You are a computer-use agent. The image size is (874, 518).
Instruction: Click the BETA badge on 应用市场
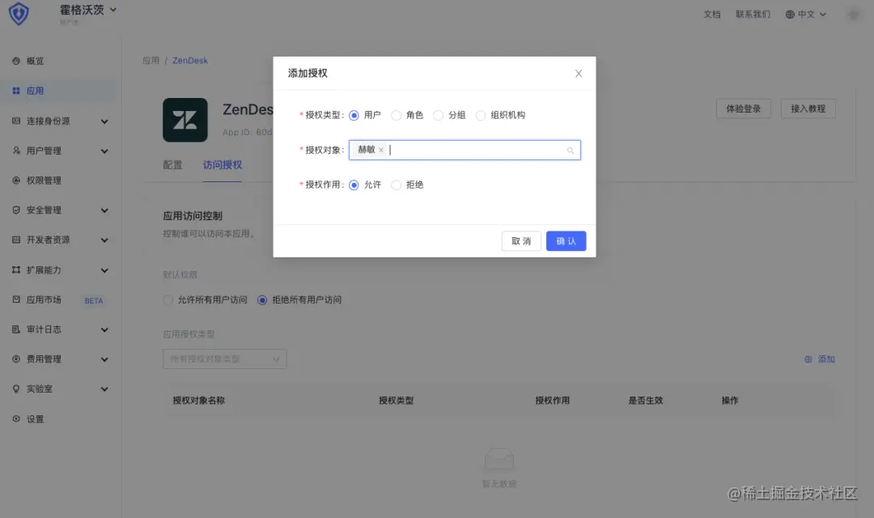pos(94,300)
